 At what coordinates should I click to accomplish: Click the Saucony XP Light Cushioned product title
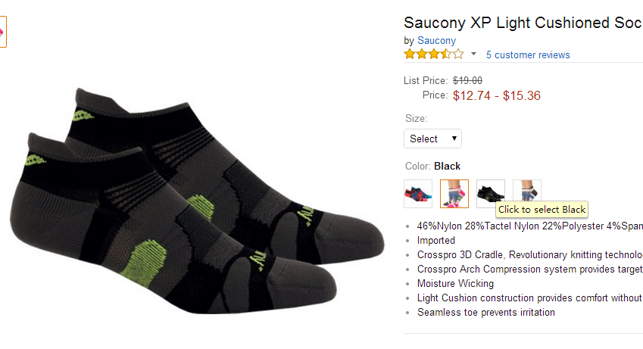click(523, 23)
